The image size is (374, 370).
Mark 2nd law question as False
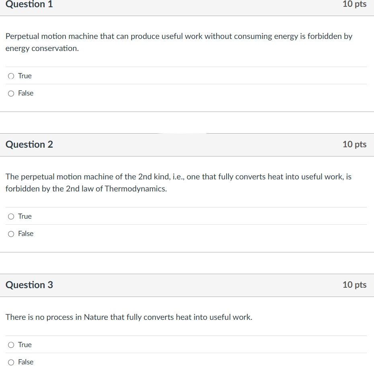tap(11, 234)
